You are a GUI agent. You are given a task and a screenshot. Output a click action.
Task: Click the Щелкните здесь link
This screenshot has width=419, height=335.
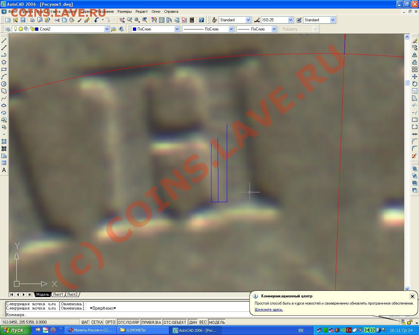point(269,309)
